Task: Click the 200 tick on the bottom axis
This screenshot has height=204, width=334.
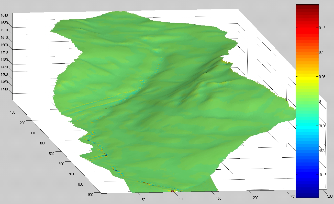Action: (256, 198)
